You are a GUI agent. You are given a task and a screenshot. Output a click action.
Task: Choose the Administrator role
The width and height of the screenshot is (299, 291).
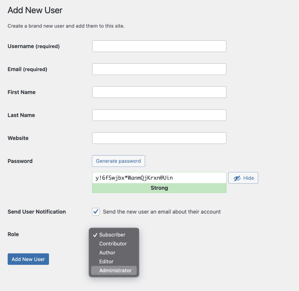tap(115, 271)
